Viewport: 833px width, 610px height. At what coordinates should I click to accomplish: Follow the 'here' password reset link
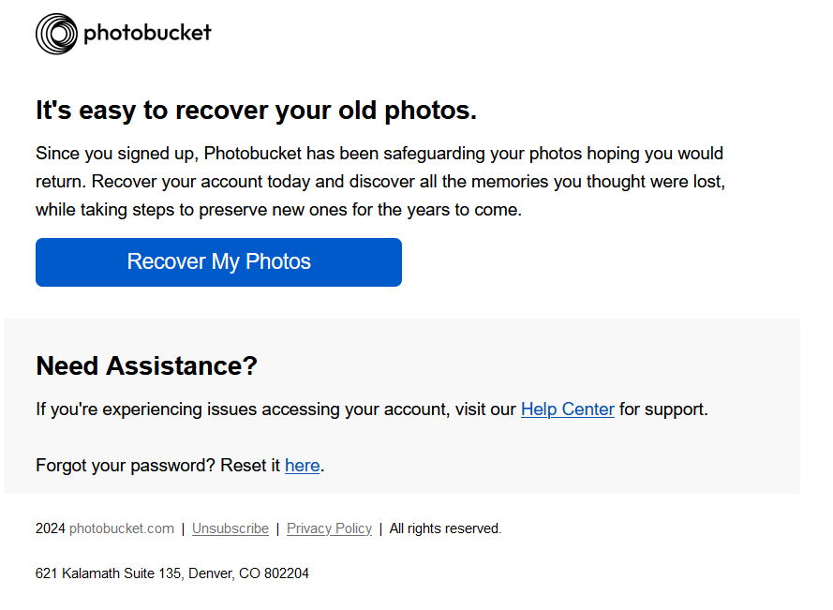point(303,466)
